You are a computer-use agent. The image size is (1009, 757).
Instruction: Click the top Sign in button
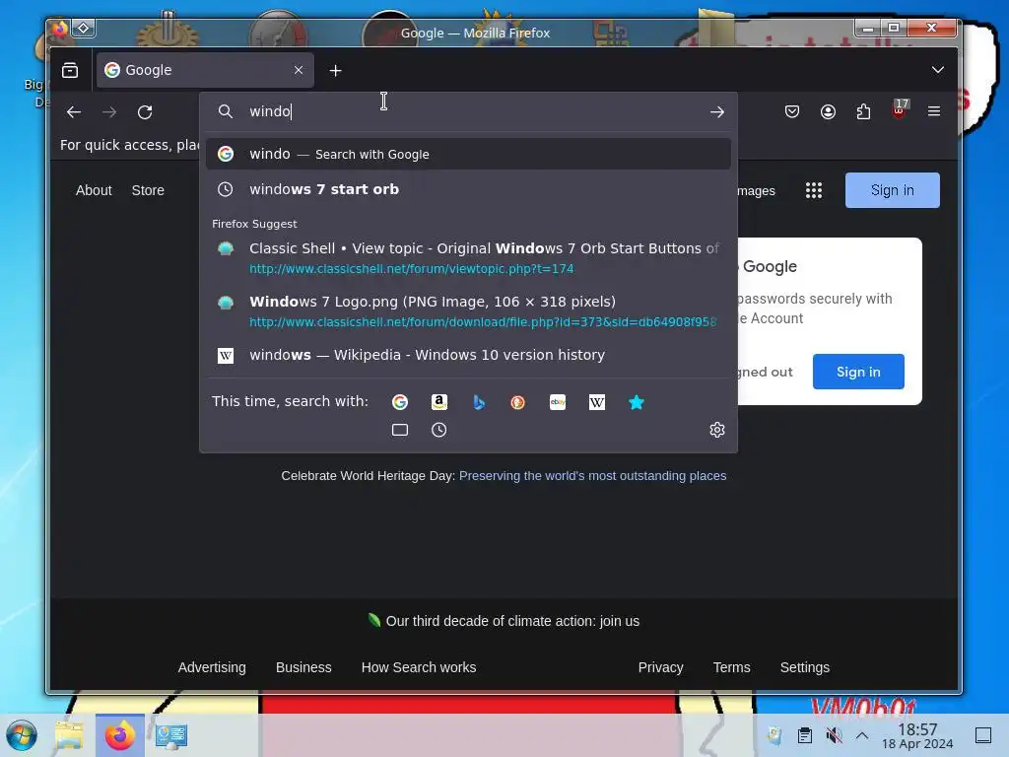pos(893,190)
